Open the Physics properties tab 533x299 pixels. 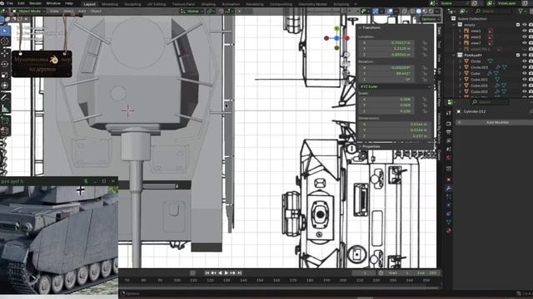click(x=449, y=205)
